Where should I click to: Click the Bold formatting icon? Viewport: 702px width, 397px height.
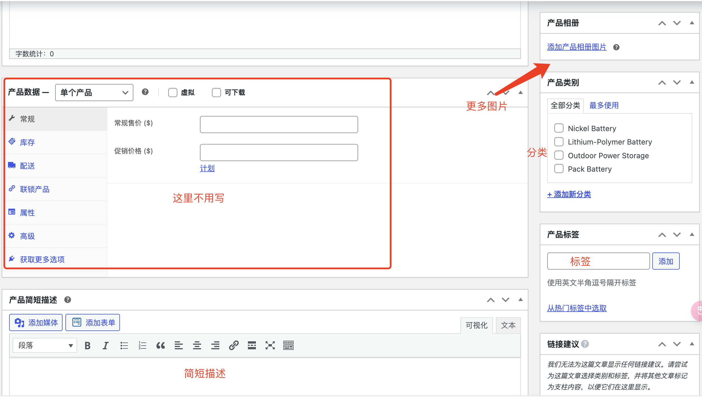(87, 346)
